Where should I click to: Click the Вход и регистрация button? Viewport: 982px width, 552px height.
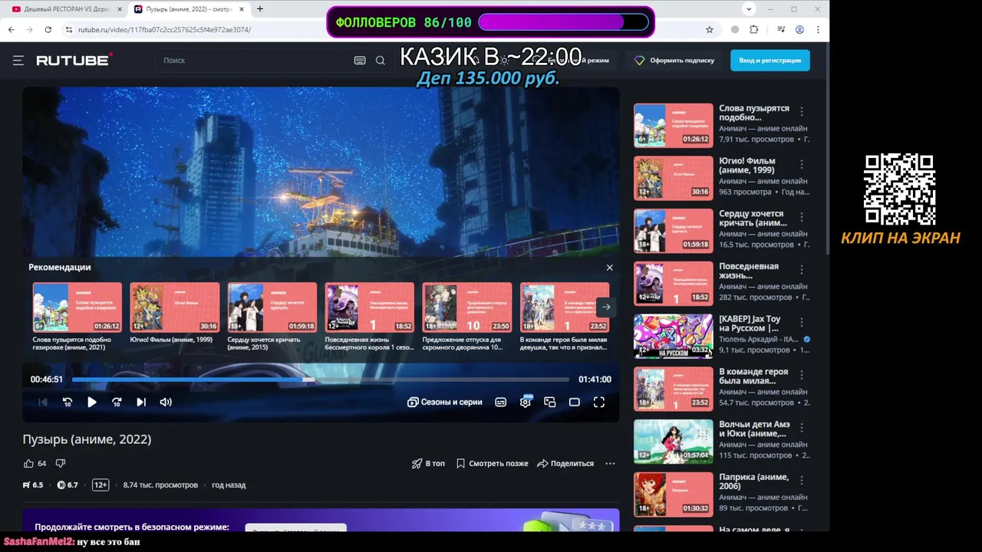point(769,61)
